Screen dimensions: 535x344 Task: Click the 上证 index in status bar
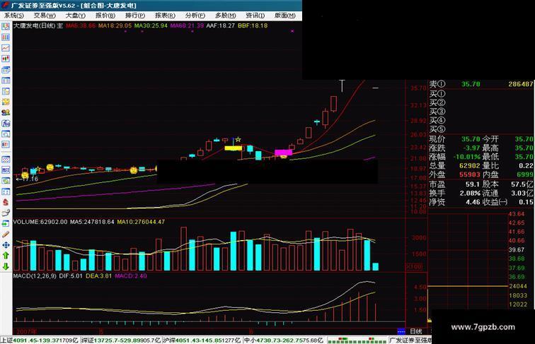[40, 340]
